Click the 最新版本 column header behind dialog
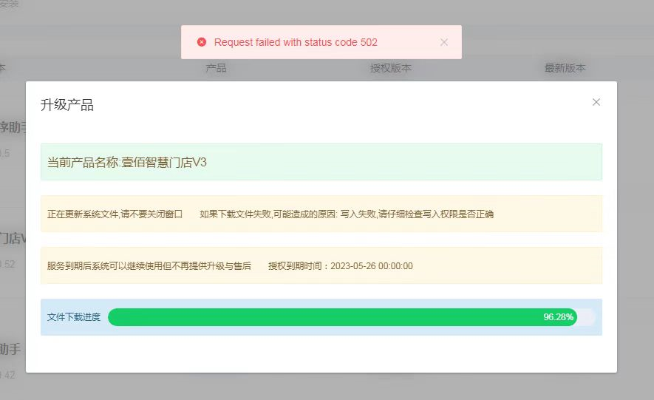The image size is (654, 400). pyautogui.click(x=565, y=68)
